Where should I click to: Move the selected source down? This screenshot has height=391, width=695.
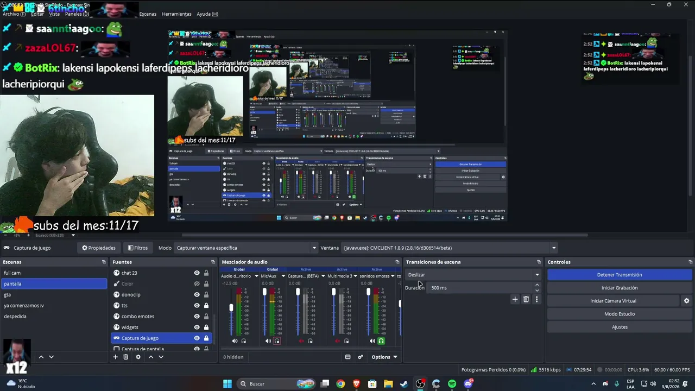[161, 357]
